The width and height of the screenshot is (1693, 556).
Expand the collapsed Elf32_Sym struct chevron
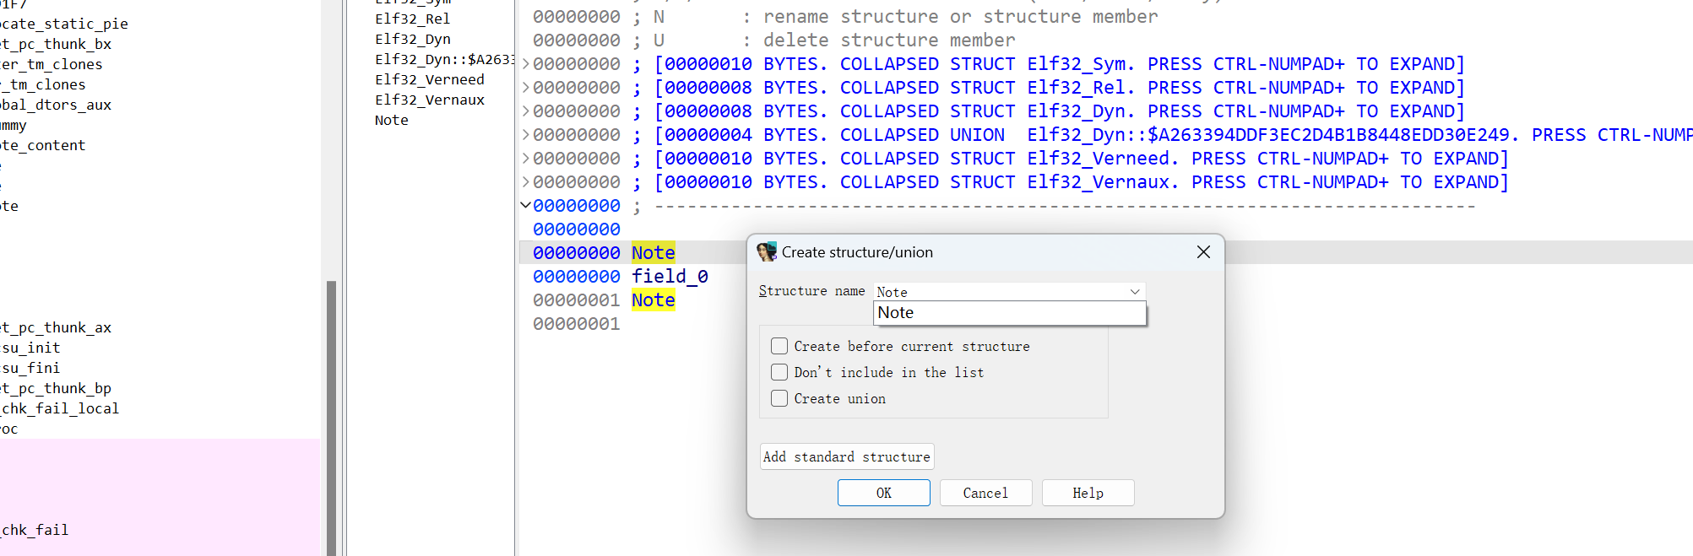pos(525,64)
